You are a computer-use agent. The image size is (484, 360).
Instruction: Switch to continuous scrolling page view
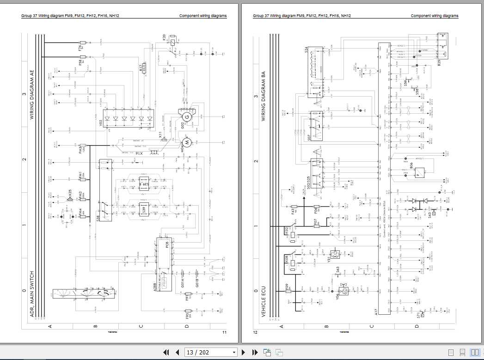462,352
